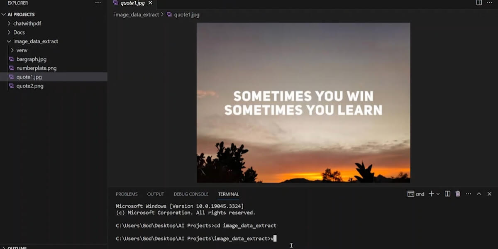
Task: Switch to the DEBUG CONSOLE tab
Action: (191, 194)
